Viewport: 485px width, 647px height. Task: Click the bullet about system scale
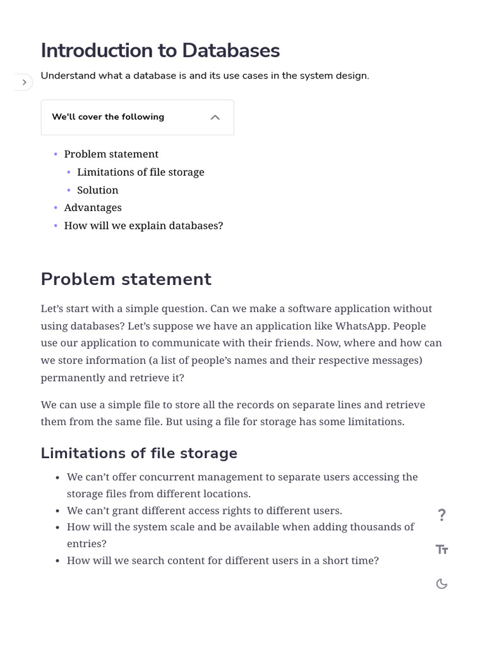pos(241,535)
